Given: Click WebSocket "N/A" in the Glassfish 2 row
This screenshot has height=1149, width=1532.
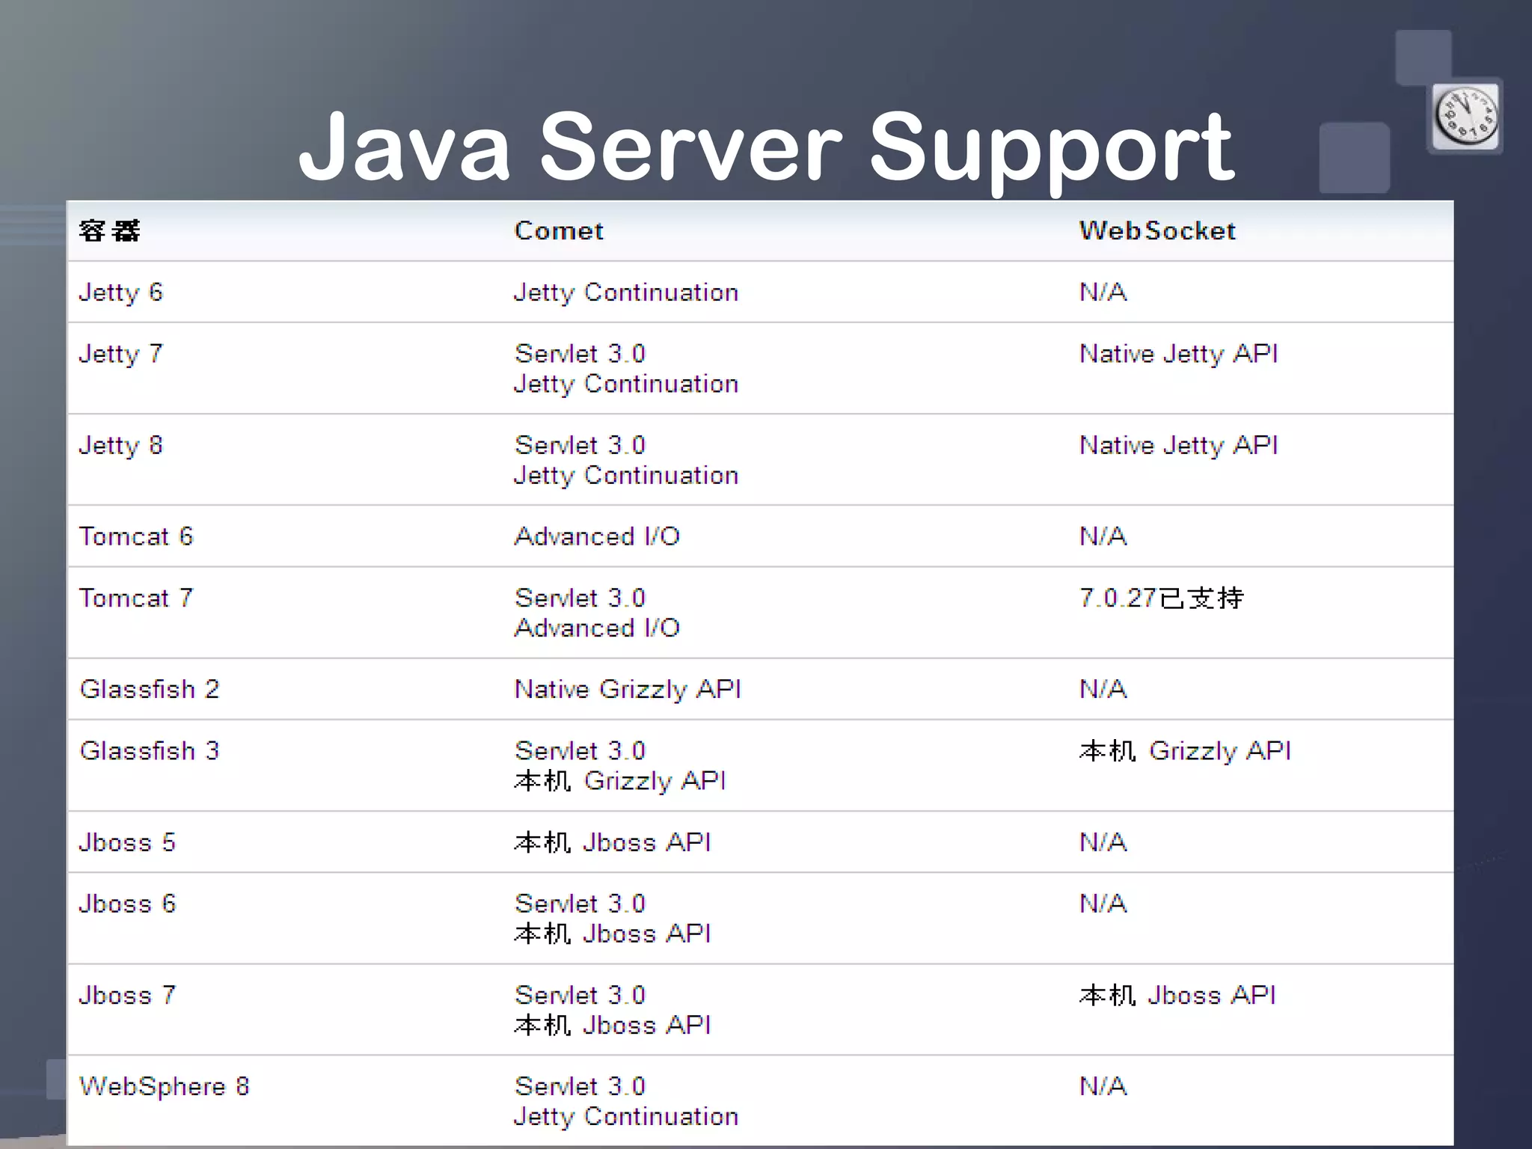Looking at the screenshot, I should (x=1103, y=689).
